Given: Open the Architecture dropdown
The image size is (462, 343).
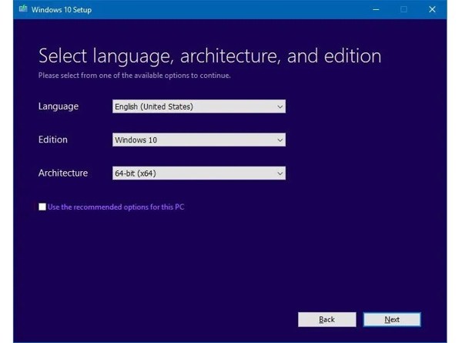Looking at the screenshot, I should pos(199,173).
